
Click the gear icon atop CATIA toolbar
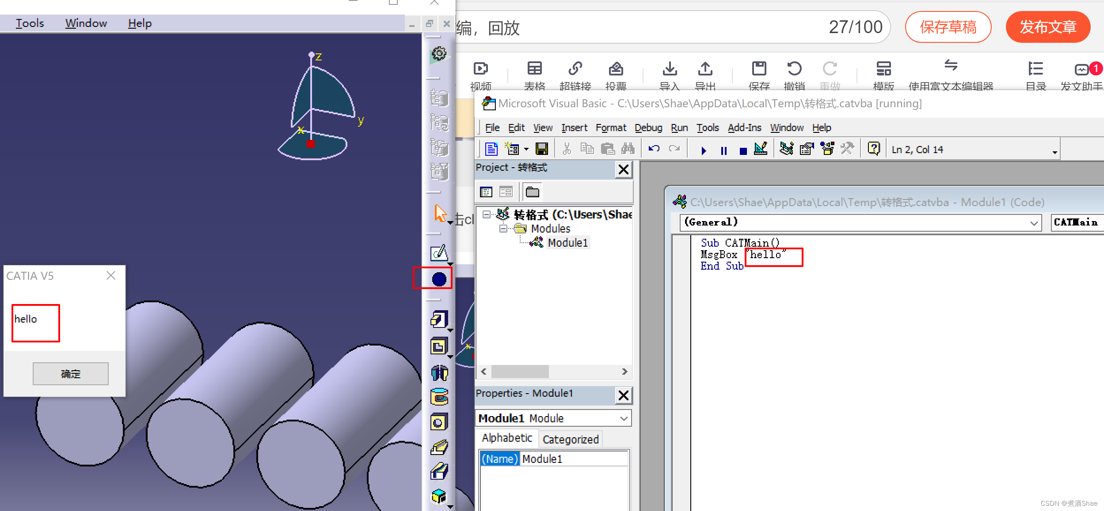(x=439, y=55)
